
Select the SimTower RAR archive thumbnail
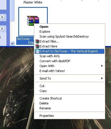pyautogui.click(x=33, y=22)
